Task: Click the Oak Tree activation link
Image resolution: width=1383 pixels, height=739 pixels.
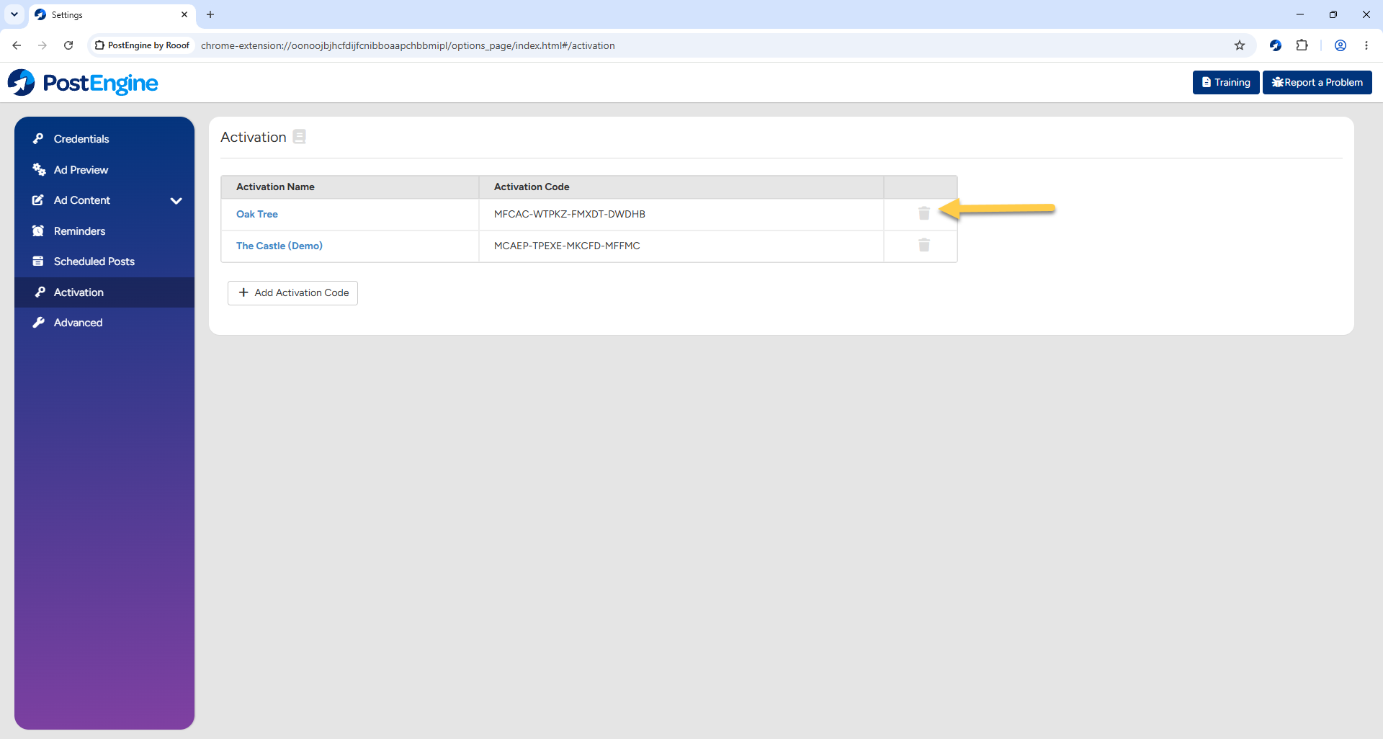Action: pos(257,214)
